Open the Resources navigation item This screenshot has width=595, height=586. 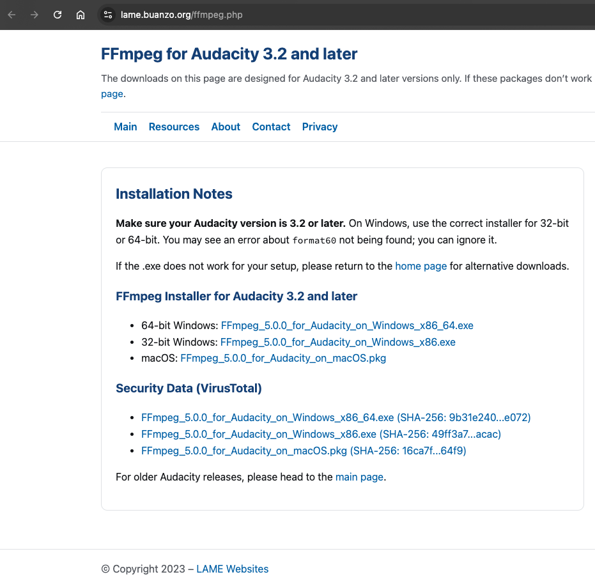(x=174, y=127)
